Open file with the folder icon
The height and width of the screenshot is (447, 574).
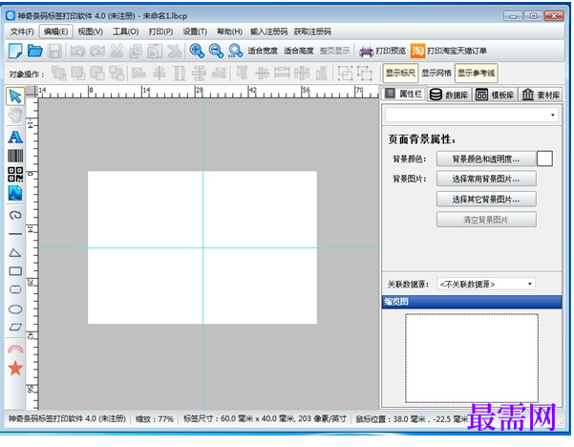point(35,51)
